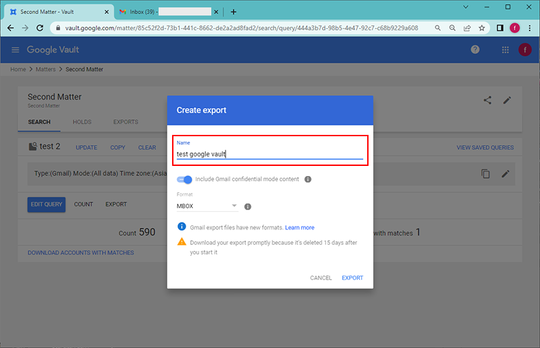Click the blue info icon for Gmail export formats
Image resolution: width=540 pixels, height=348 pixels.
(x=182, y=227)
